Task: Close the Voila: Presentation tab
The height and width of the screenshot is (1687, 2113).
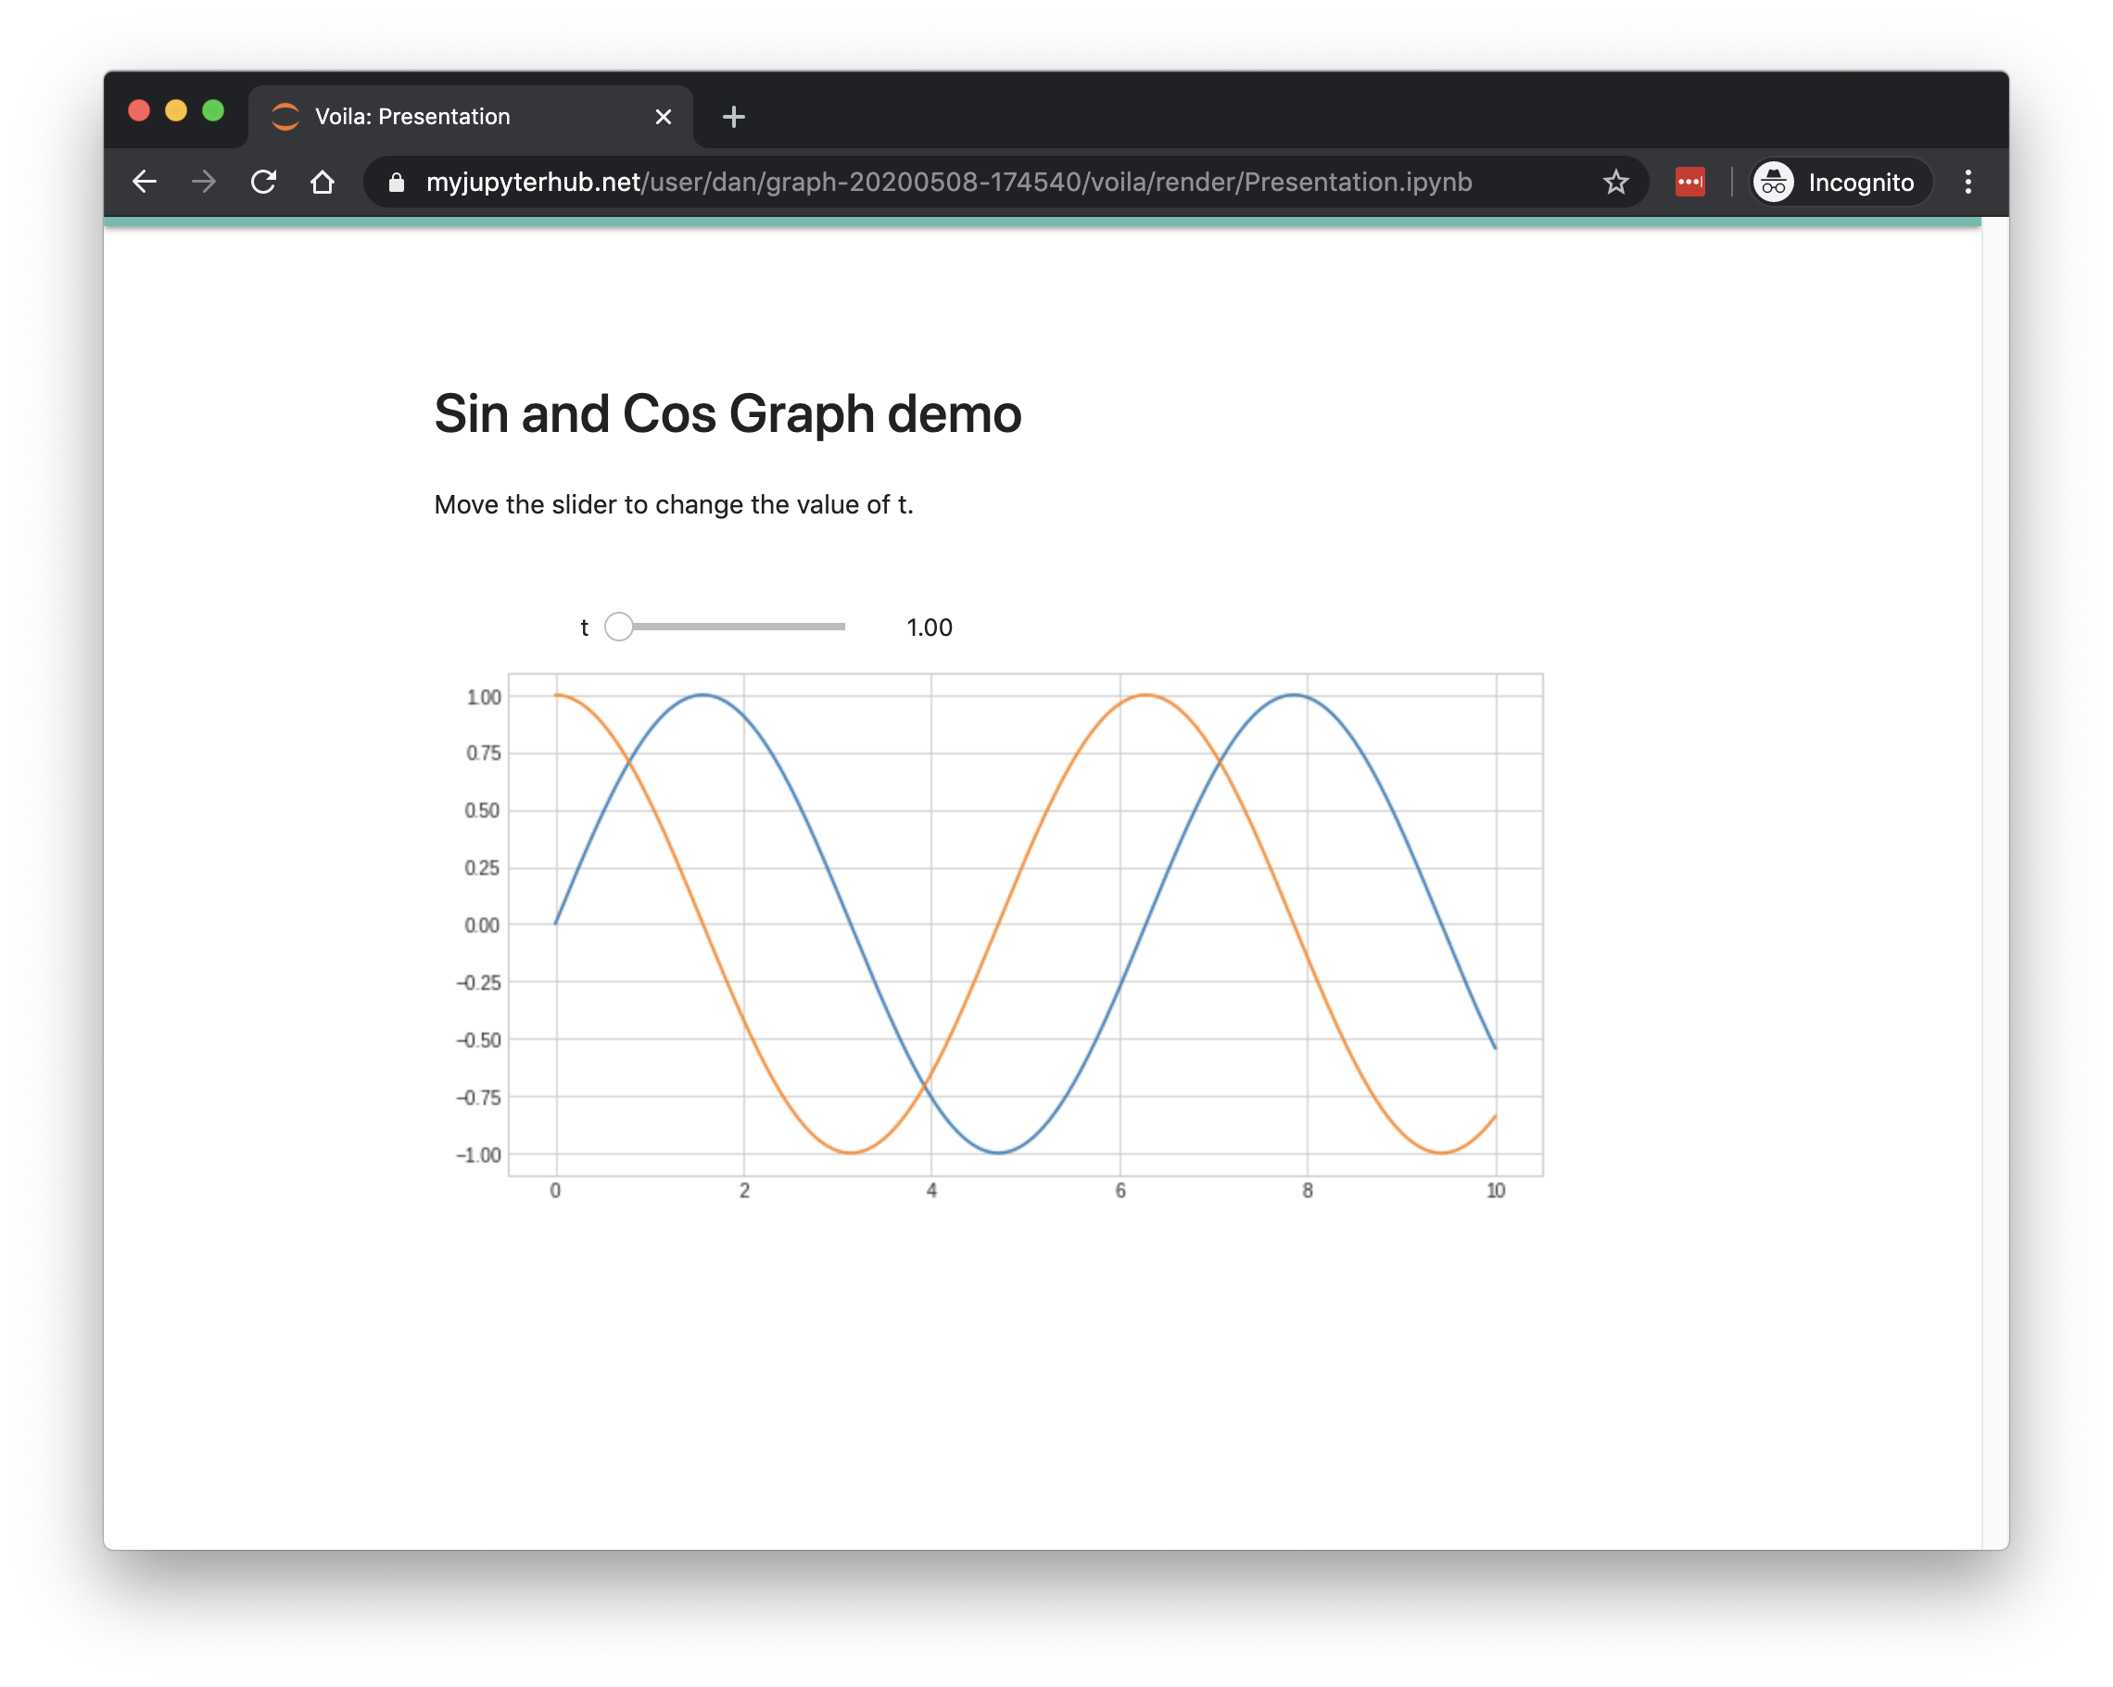Action: [x=664, y=118]
